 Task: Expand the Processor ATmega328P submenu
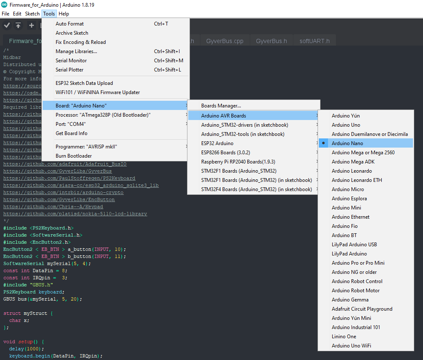coord(115,115)
